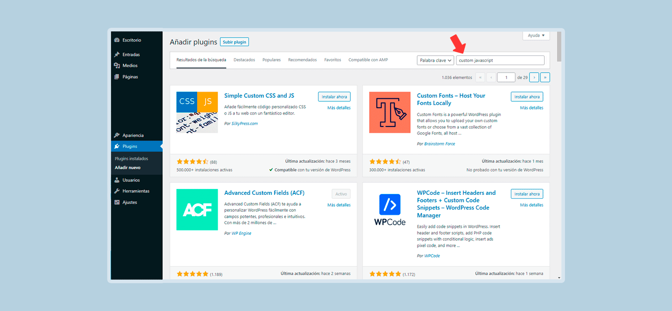
Task: Open Simple Custom CSS and JS title link
Action: click(259, 96)
